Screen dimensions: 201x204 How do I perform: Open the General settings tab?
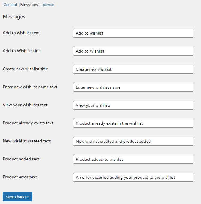[10, 5]
